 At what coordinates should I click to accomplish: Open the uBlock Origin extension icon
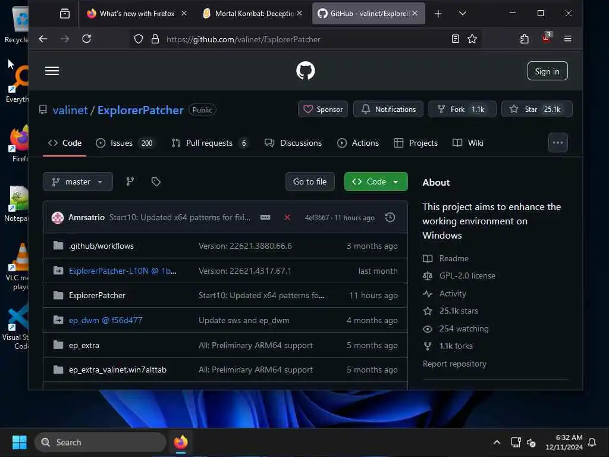(x=546, y=38)
